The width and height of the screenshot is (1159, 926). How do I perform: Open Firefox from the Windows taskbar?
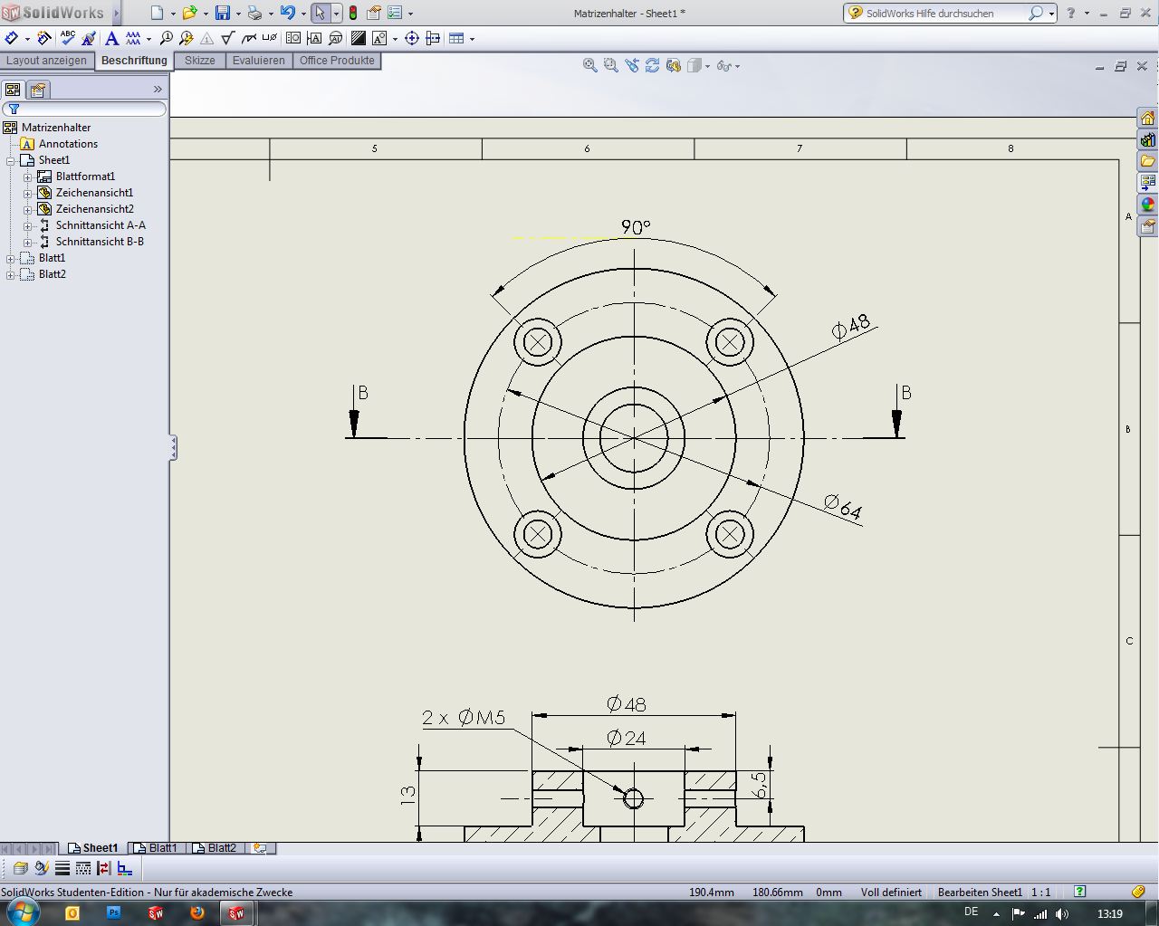[196, 912]
